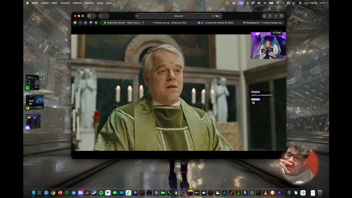
Task: Open FaceTime from the Dock
Action: point(163,193)
